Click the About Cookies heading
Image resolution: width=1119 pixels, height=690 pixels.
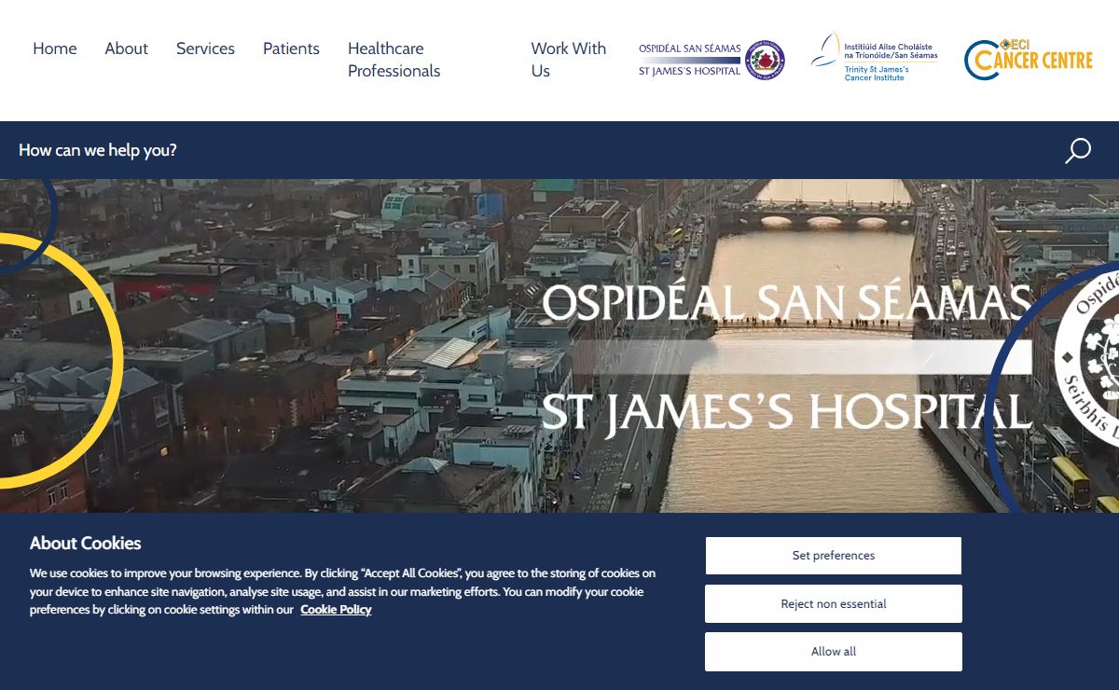pos(86,543)
